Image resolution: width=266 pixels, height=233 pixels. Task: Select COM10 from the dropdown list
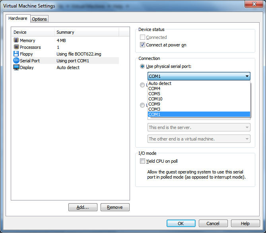pos(155,99)
